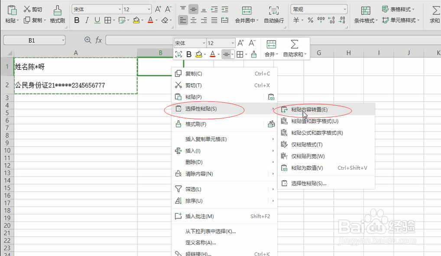Apply cell borders from ribbon
Viewport: 441px width, 256px height.
click(x=108, y=20)
